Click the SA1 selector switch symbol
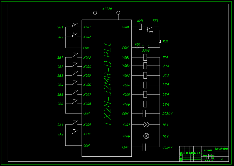Viewport: 234px width, 166px height. (75, 122)
